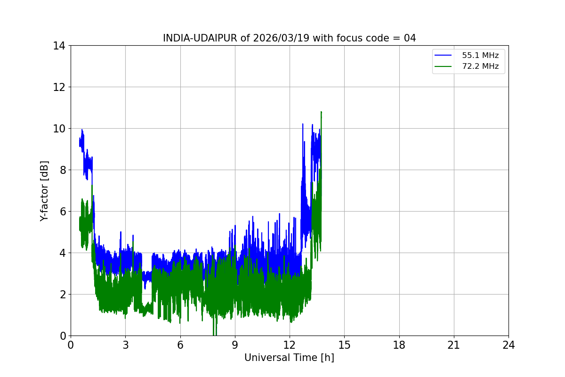This screenshot has width=565, height=377.
Task: Click x-axis tick label 9
Action: 234,345
